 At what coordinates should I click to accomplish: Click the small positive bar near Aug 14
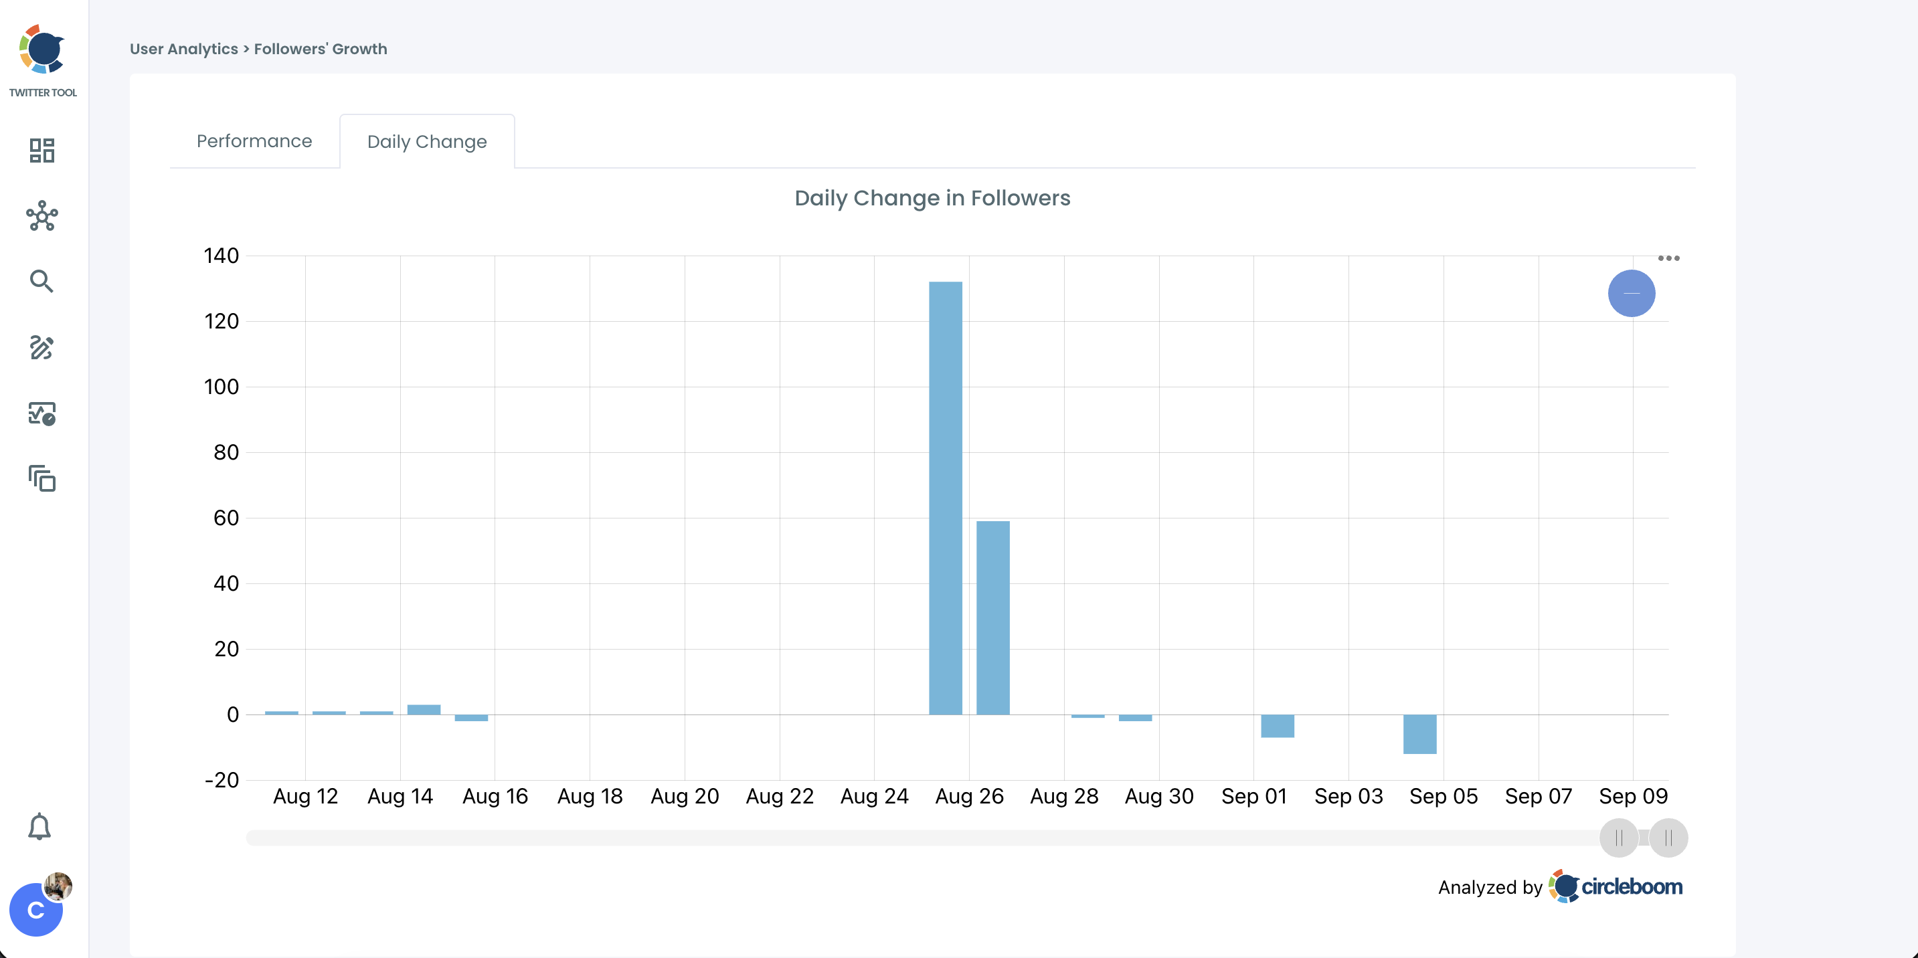(424, 709)
